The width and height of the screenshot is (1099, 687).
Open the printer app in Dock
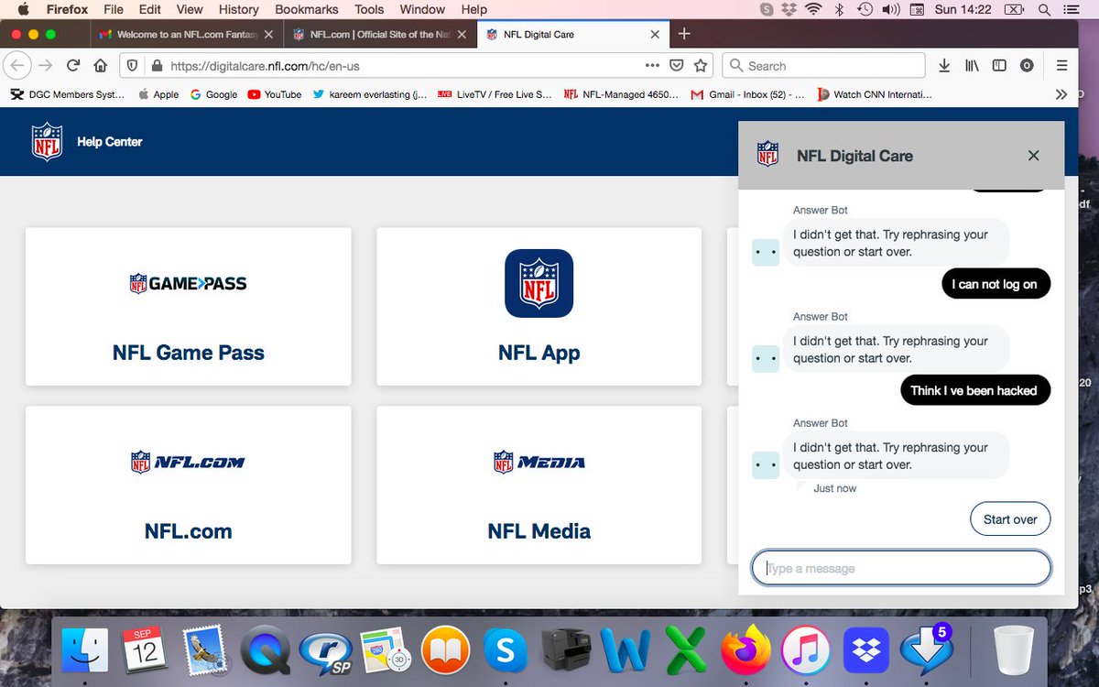[565, 650]
